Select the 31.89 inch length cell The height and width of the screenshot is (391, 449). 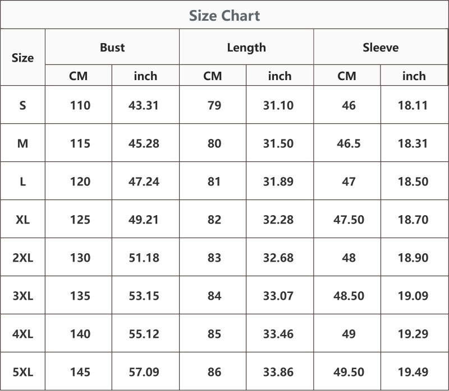click(x=278, y=181)
